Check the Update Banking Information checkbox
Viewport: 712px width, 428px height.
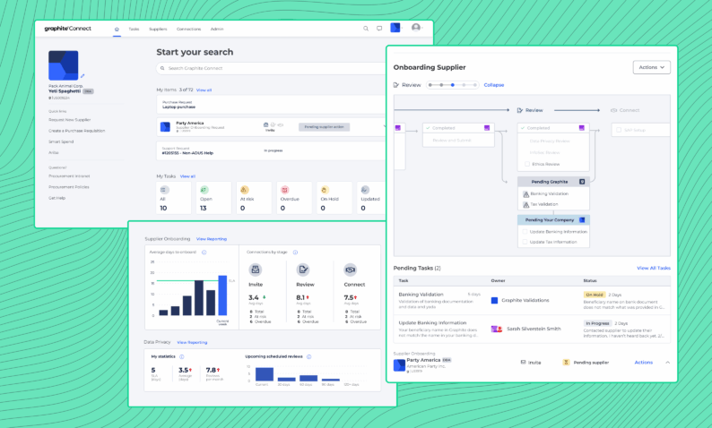click(x=525, y=232)
